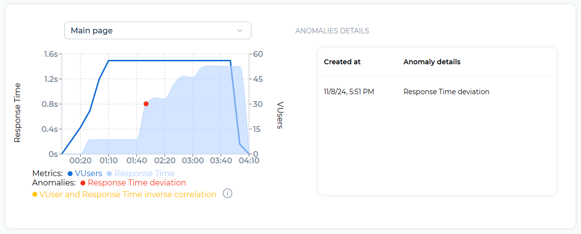Click the vertical Response Time axis title

[17, 113]
